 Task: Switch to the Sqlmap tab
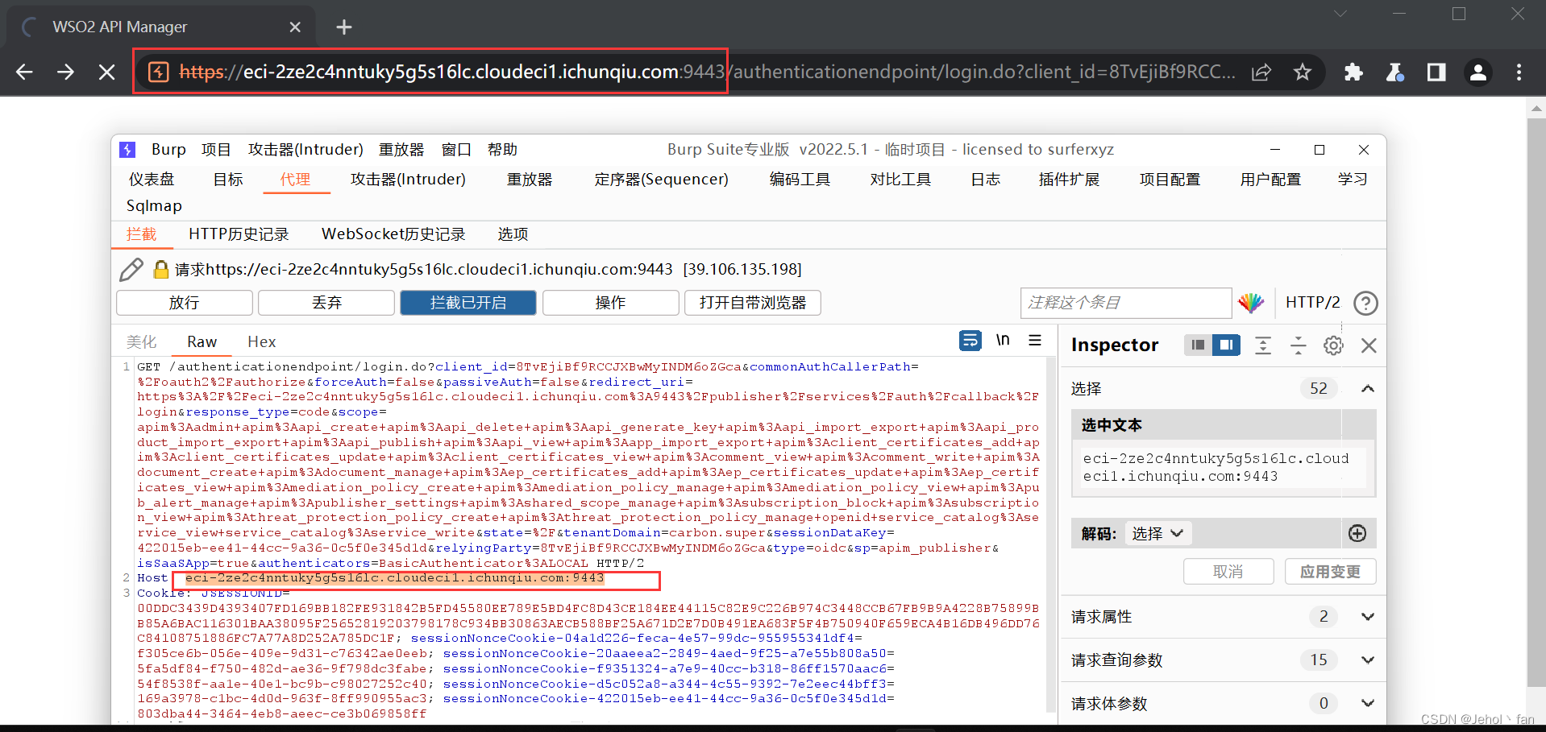tap(154, 206)
